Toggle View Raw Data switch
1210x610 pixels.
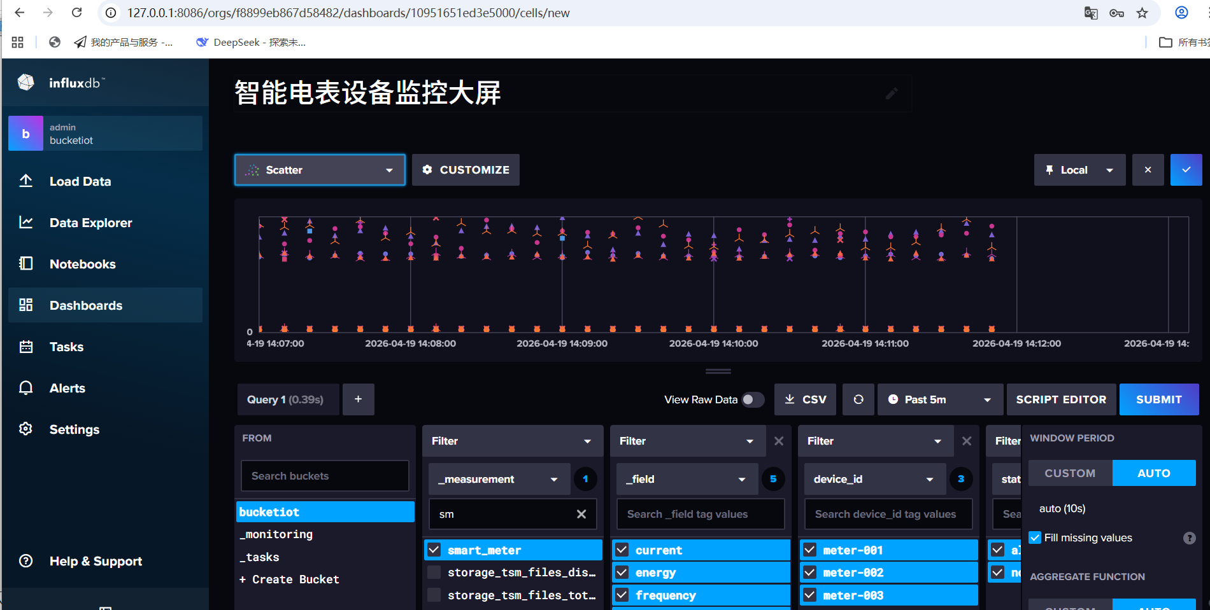coord(753,399)
